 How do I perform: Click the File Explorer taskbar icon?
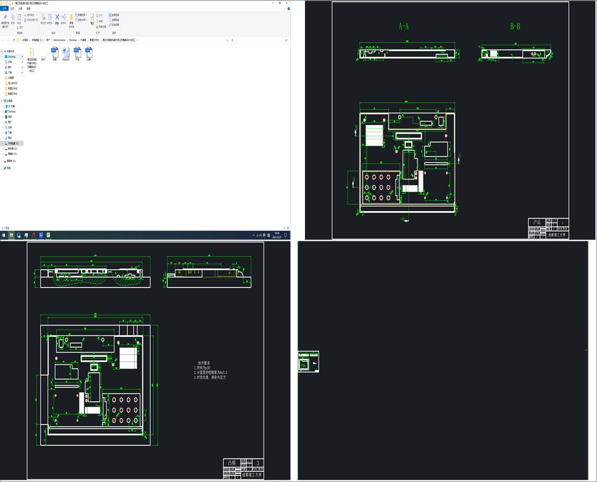tap(11, 235)
